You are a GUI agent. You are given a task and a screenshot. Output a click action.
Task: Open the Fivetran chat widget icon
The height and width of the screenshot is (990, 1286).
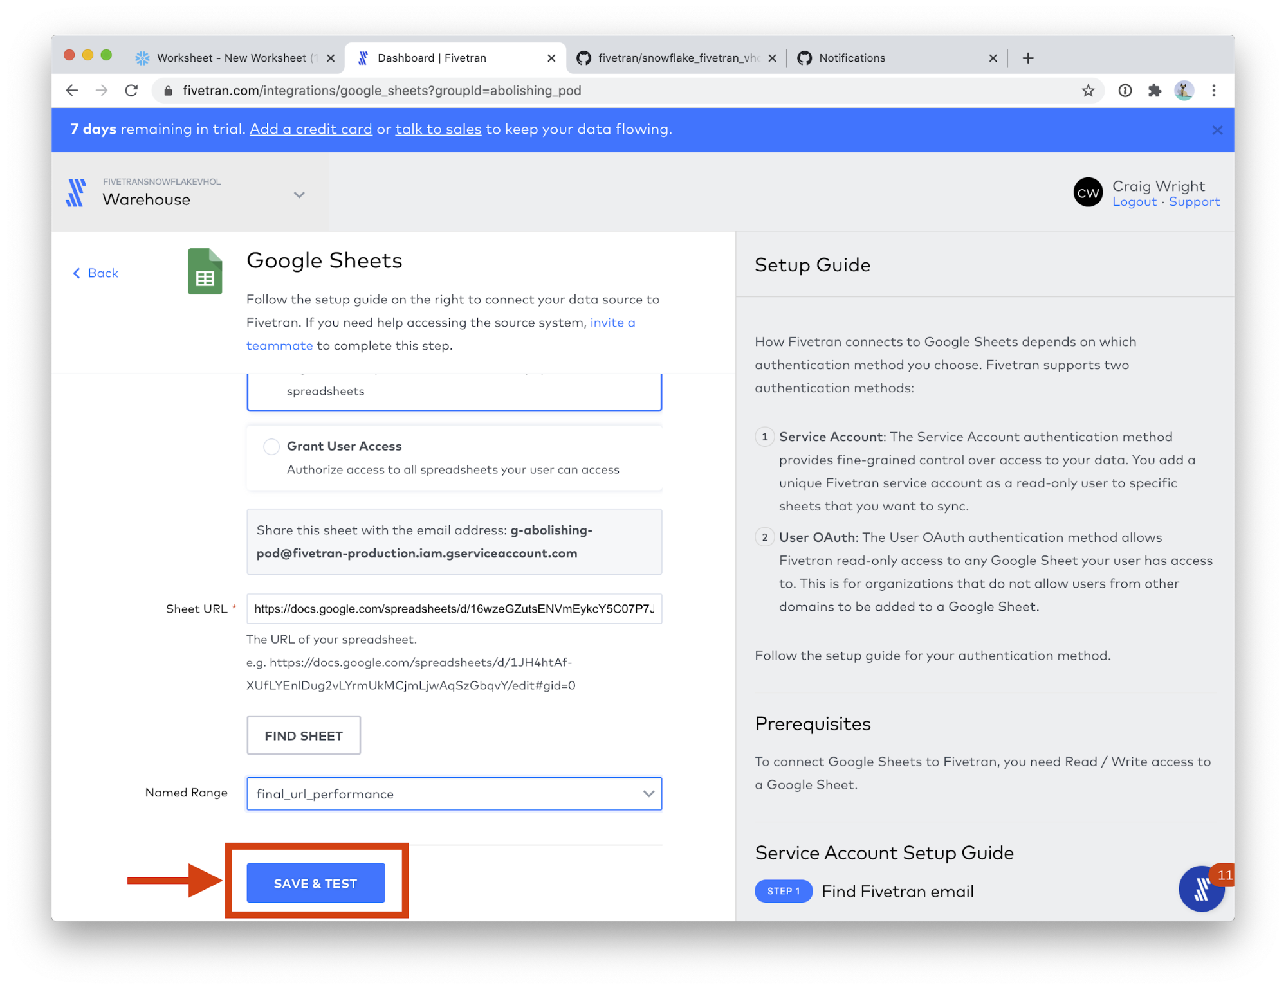click(x=1200, y=890)
